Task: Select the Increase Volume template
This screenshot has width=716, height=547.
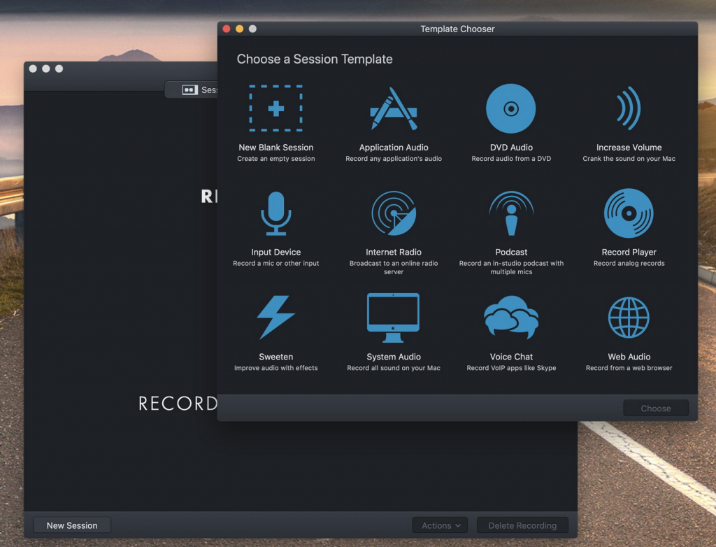Action: click(629, 108)
